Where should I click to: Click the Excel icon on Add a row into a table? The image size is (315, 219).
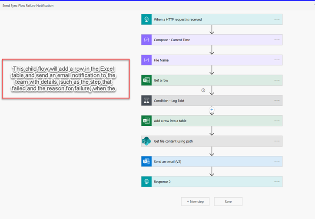[146, 121]
